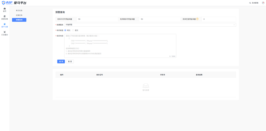Click the blue 查询 button

click(x=61, y=62)
